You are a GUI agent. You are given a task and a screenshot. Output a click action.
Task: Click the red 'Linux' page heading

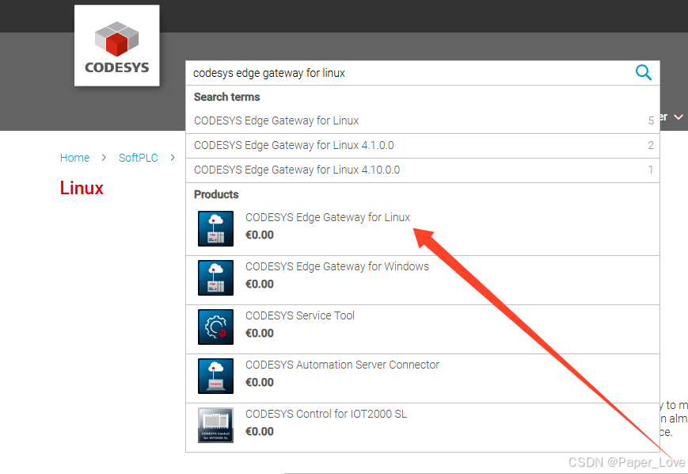(82, 188)
